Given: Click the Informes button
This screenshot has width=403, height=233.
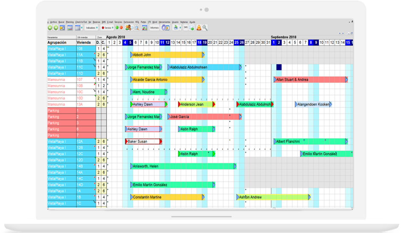Looking at the screenshot, I should point(154,28).
